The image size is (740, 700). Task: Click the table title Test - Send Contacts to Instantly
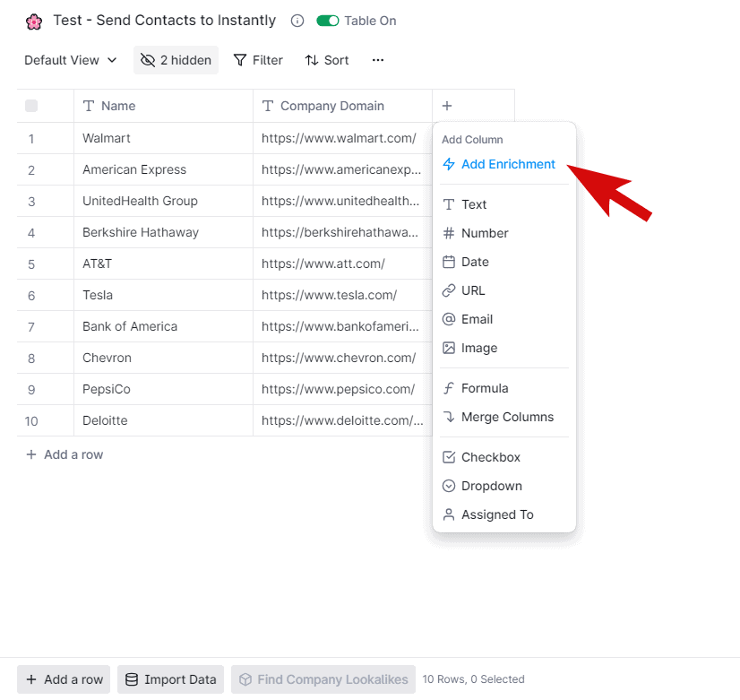pos(164,21)
